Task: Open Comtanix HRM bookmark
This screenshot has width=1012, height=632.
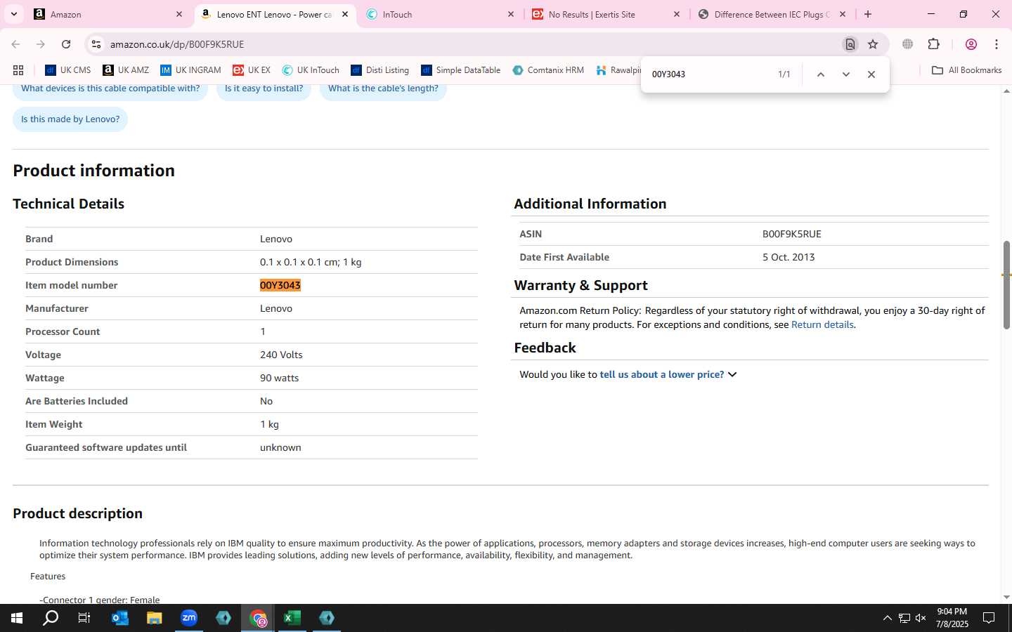Action: tap(548, 70)
